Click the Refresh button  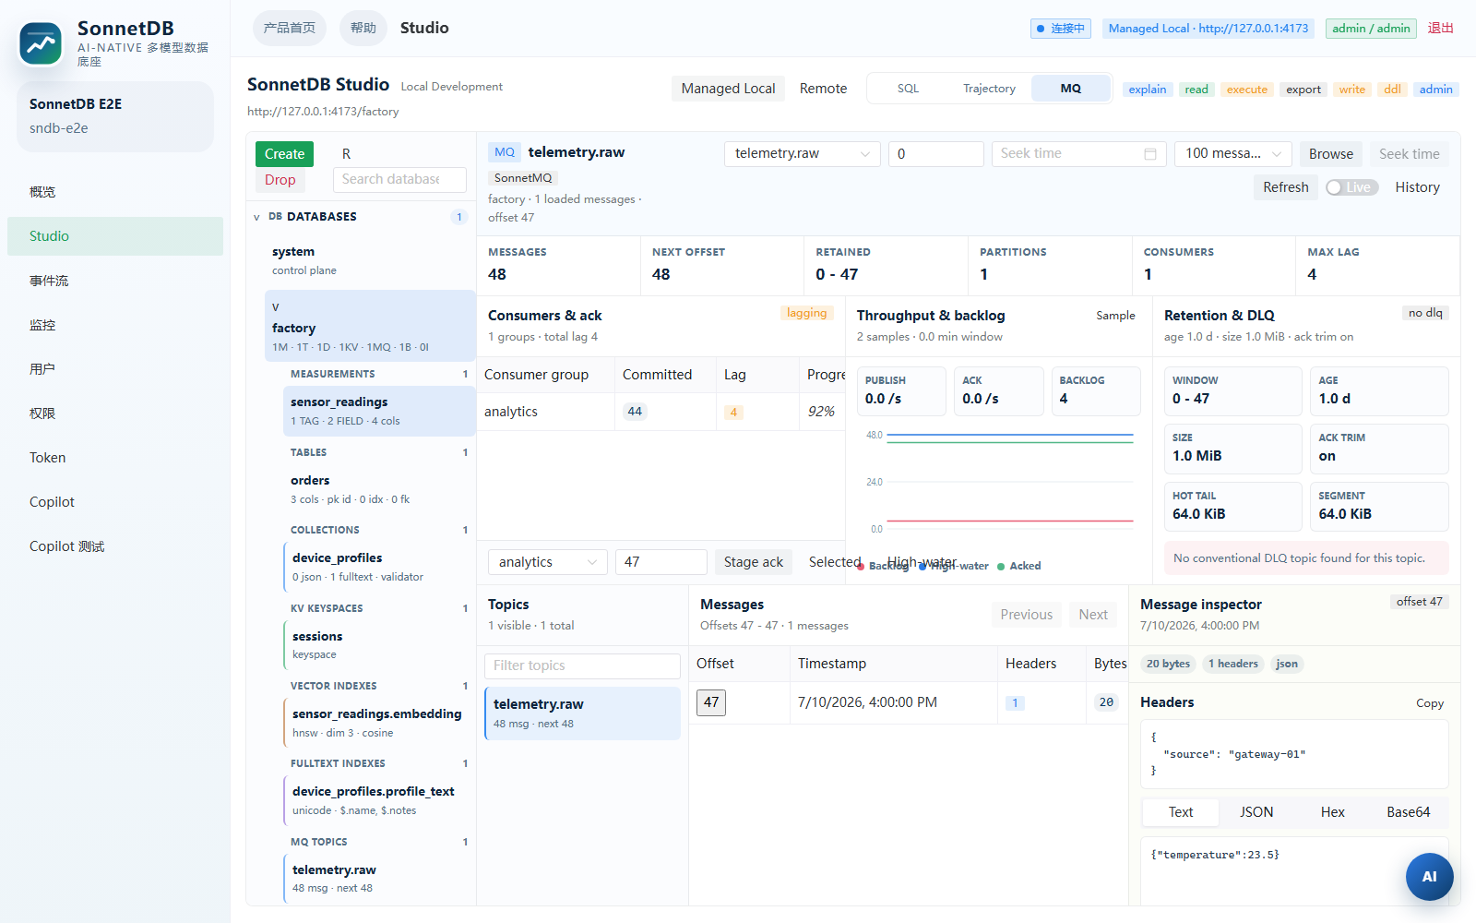coord(1285,187)
